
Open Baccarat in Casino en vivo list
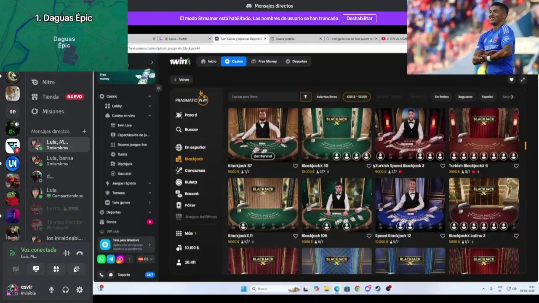(x=124, y=173)
